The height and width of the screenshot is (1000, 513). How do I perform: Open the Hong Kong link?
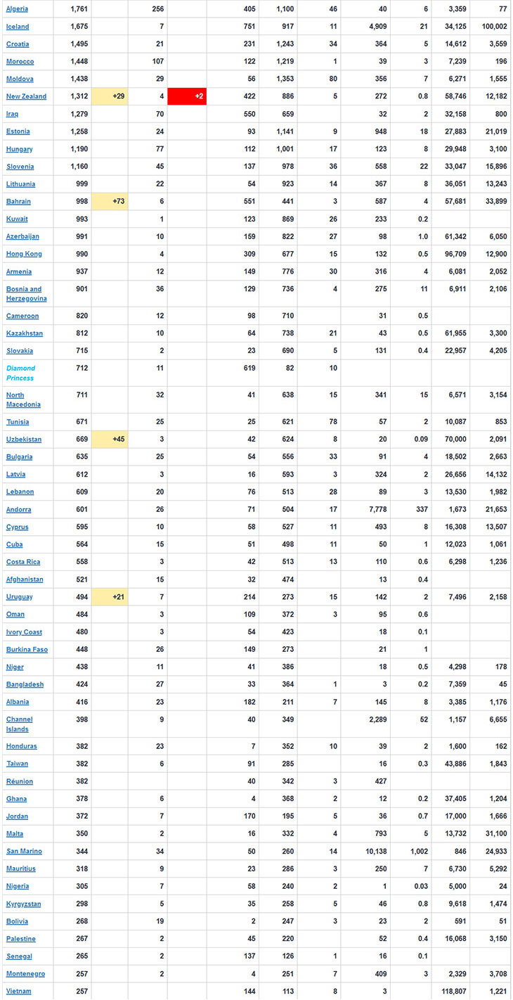[24, 254]
